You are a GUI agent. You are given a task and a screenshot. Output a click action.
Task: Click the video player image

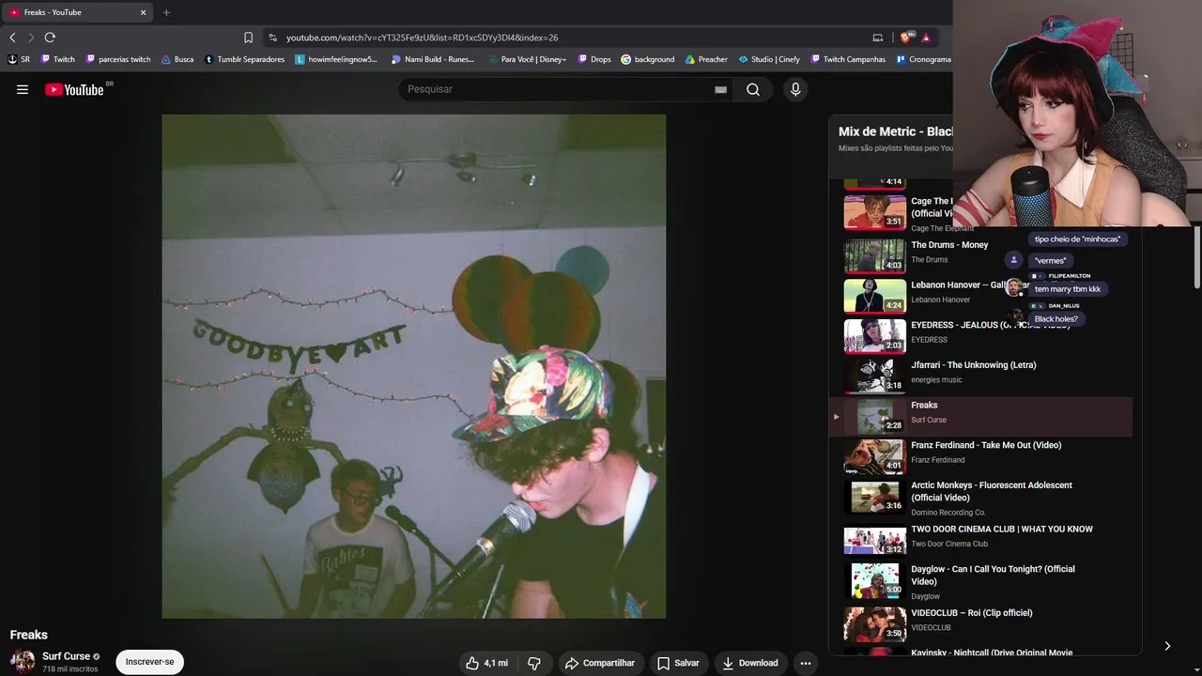click(x=414, y=366)
